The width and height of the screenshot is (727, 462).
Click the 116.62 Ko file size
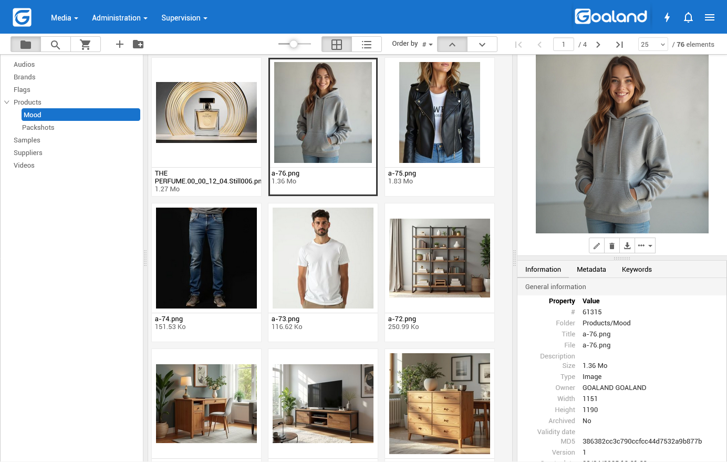tap(287, 327)
